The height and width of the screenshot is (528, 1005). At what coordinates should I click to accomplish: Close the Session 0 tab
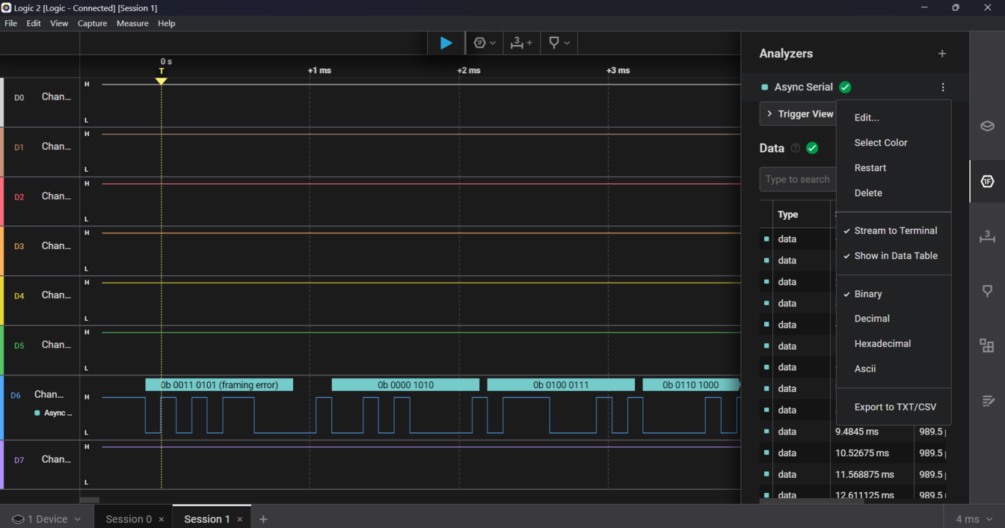coord(162,520)
